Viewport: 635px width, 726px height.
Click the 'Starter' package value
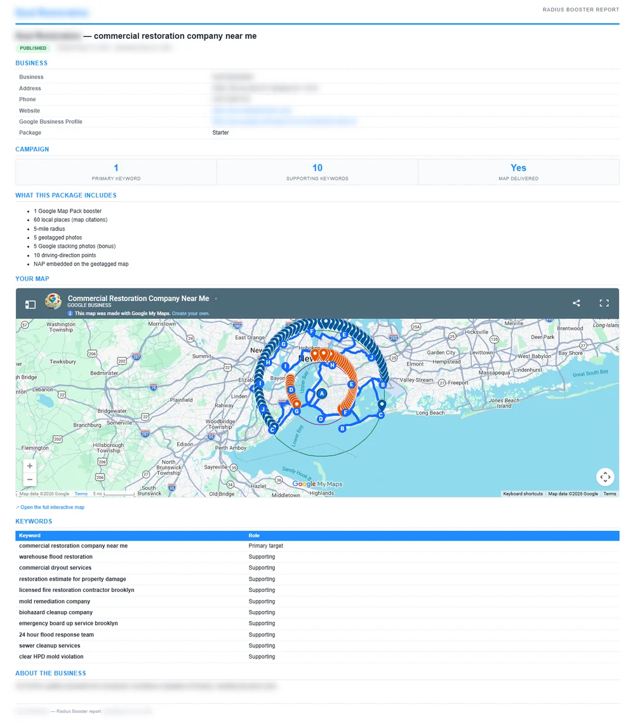tap(221, 133)
